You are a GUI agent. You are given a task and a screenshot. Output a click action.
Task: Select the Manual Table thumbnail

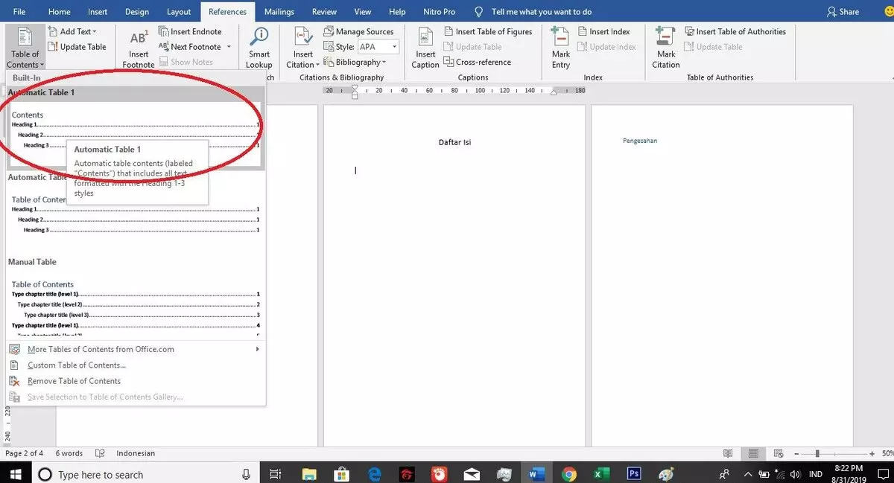pyautogui.click(x=134, y=305)
